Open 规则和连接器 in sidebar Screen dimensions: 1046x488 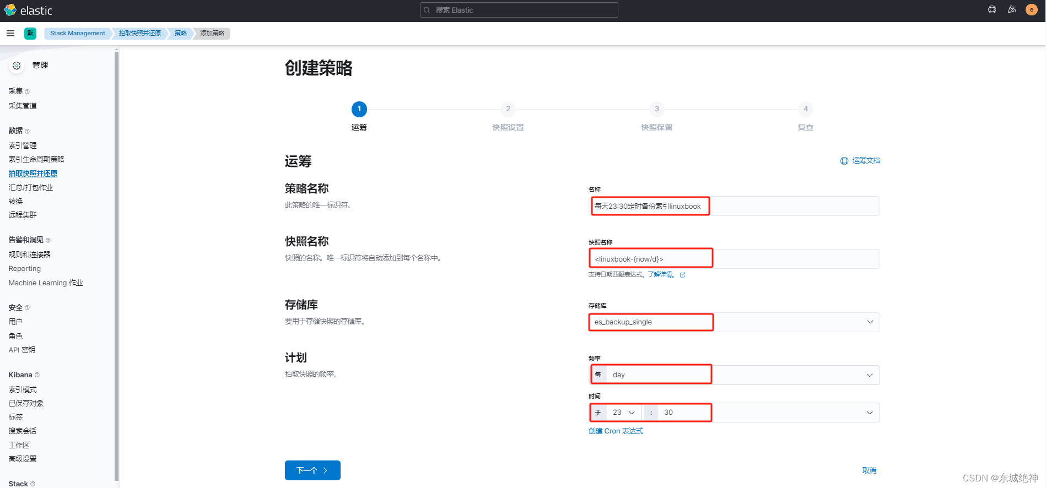pos(29,254)
